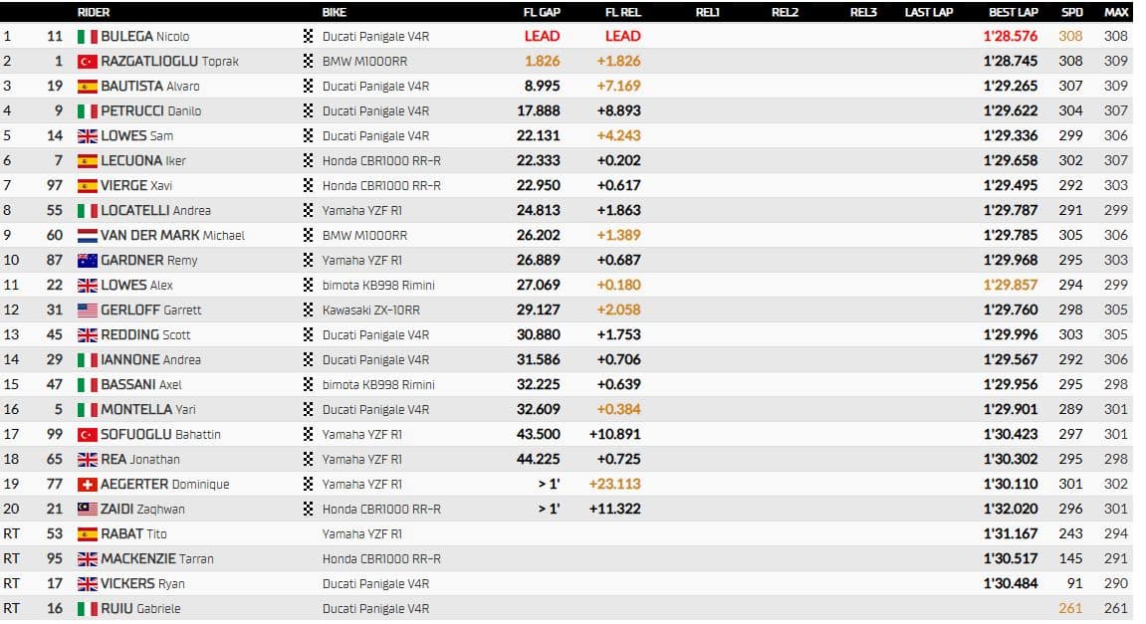Click the British flag beside REA Jonathan
Screen dimensions: 1146x624
coord(87,460)
